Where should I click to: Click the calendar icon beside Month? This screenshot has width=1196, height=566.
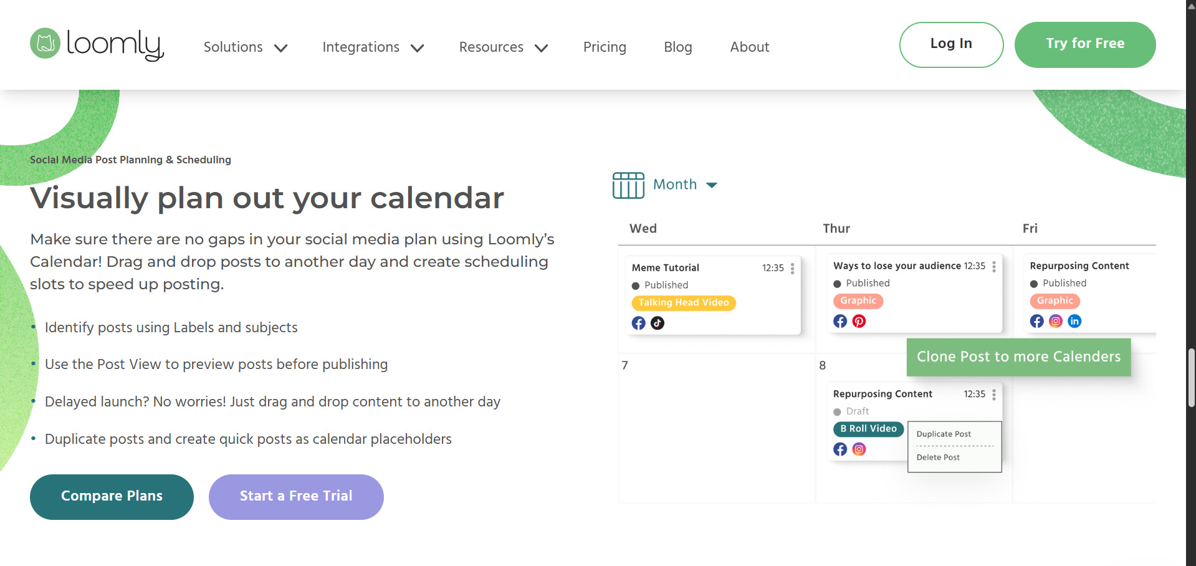(628, 185)
